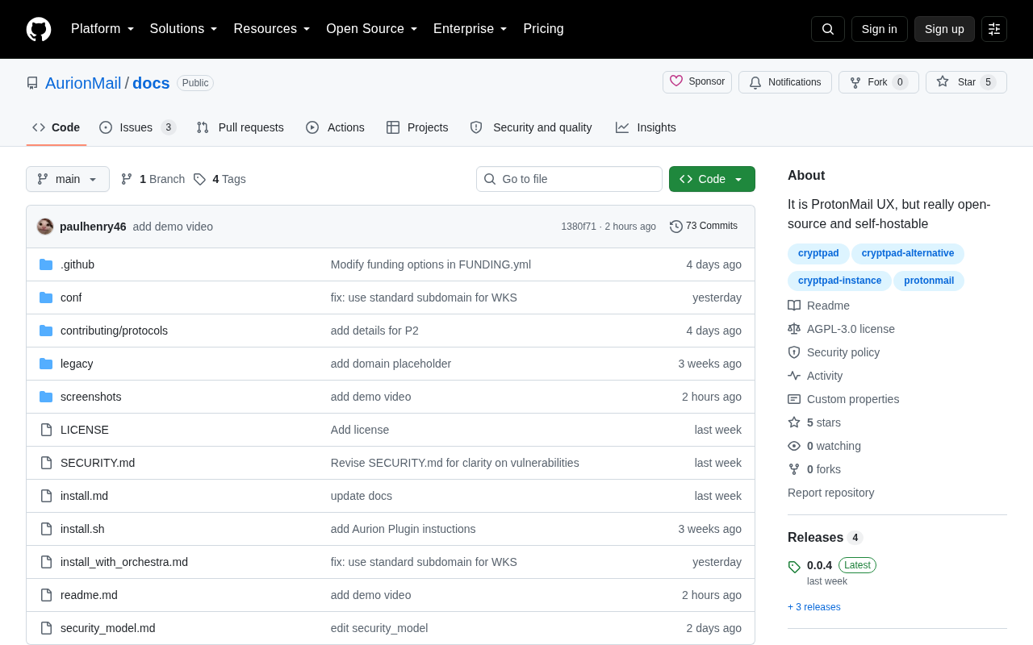The height and width of the screenshot is (645, 1033).
Task: Switch to the Insights tab
Action: (646, 127)
